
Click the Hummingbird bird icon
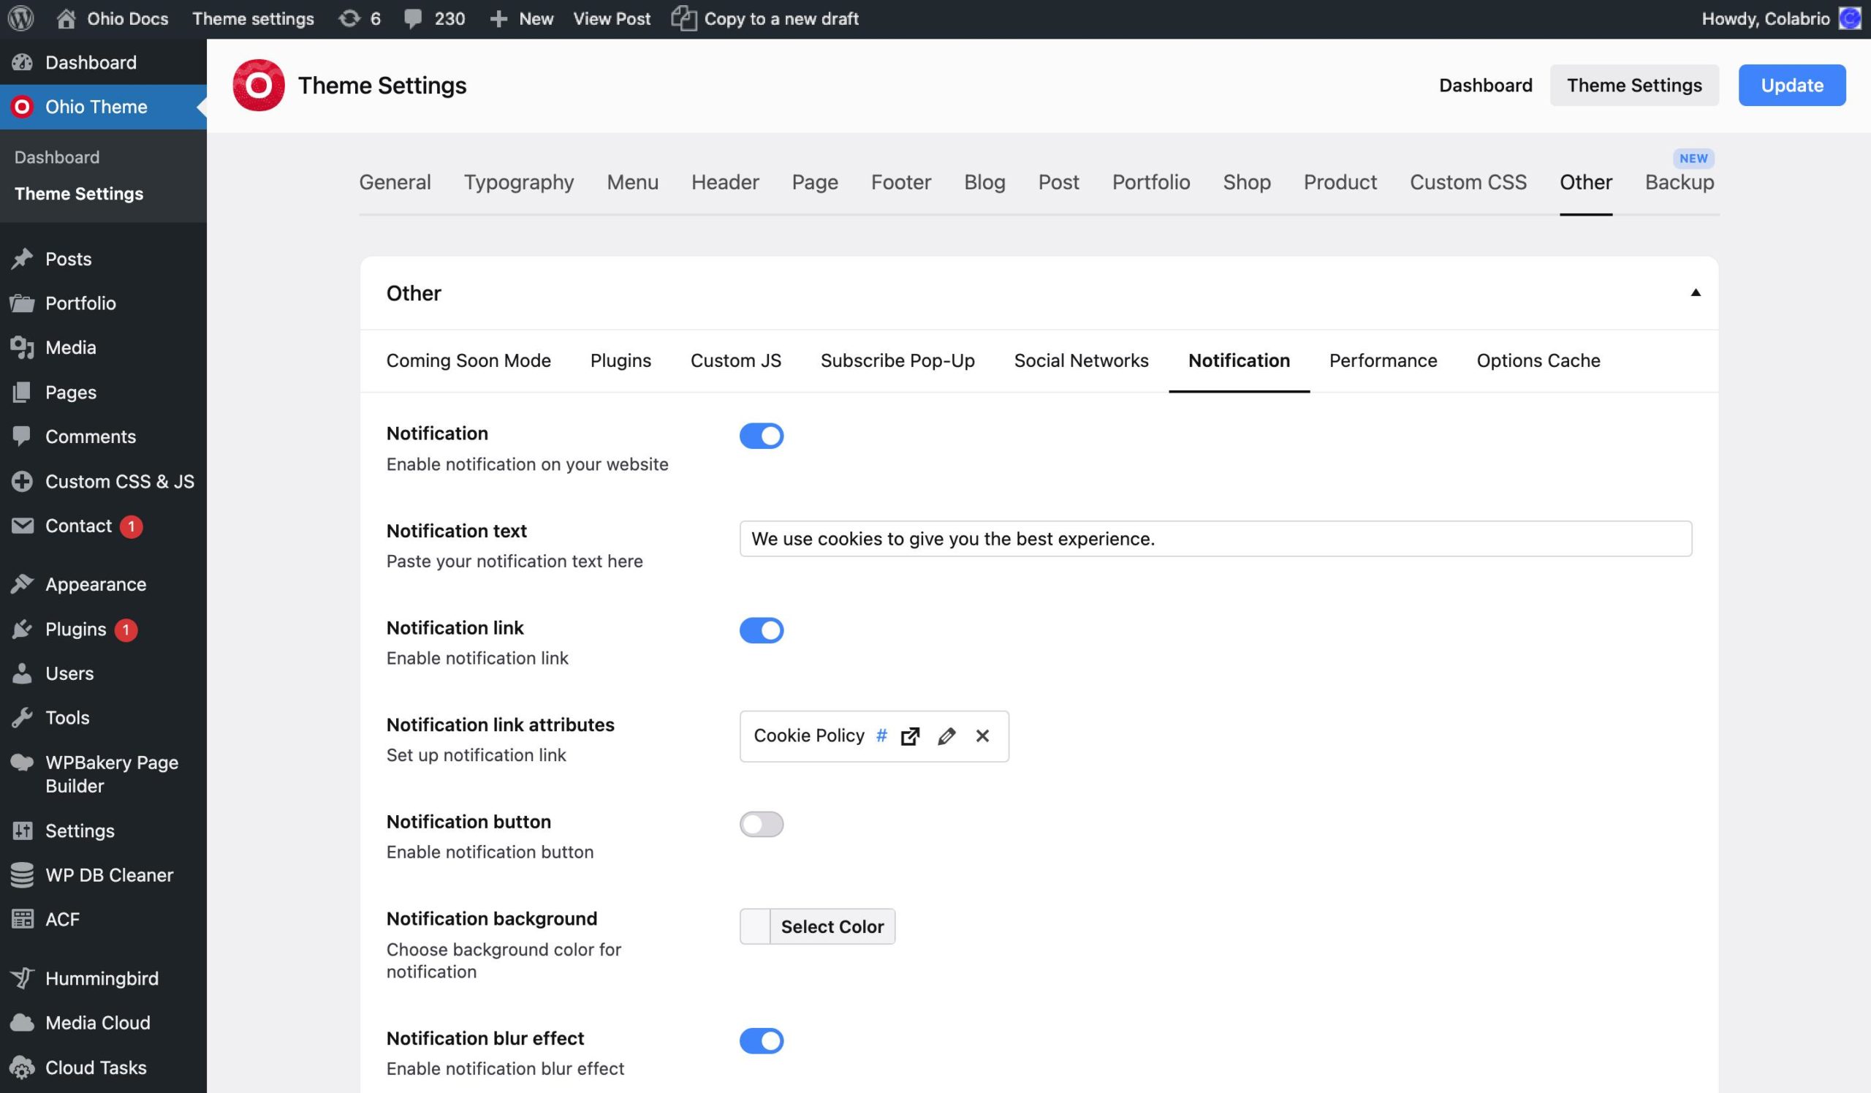(x=22, y=978)
